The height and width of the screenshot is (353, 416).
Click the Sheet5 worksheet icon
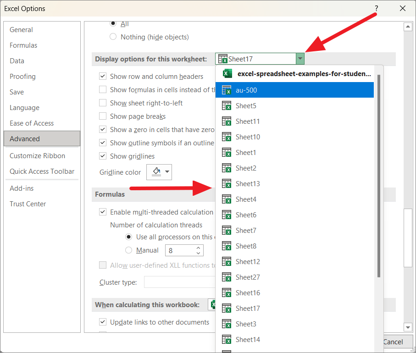[x=227, y=106]
